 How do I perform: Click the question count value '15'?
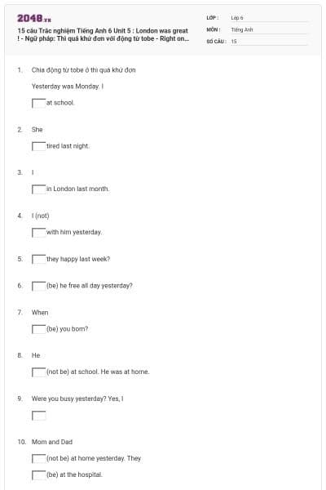point(234,42)
